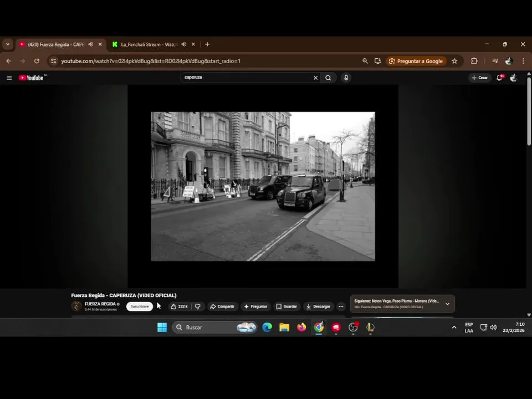Open the FUERZA REGIDA channel name link

(100, 304)
